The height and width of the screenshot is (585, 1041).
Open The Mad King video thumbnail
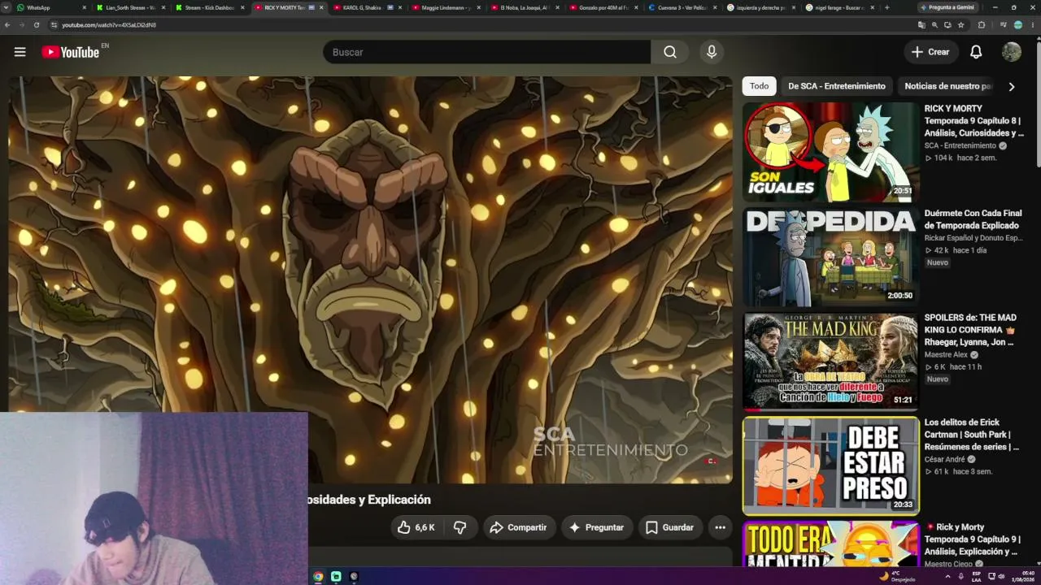tap(830, 361)
